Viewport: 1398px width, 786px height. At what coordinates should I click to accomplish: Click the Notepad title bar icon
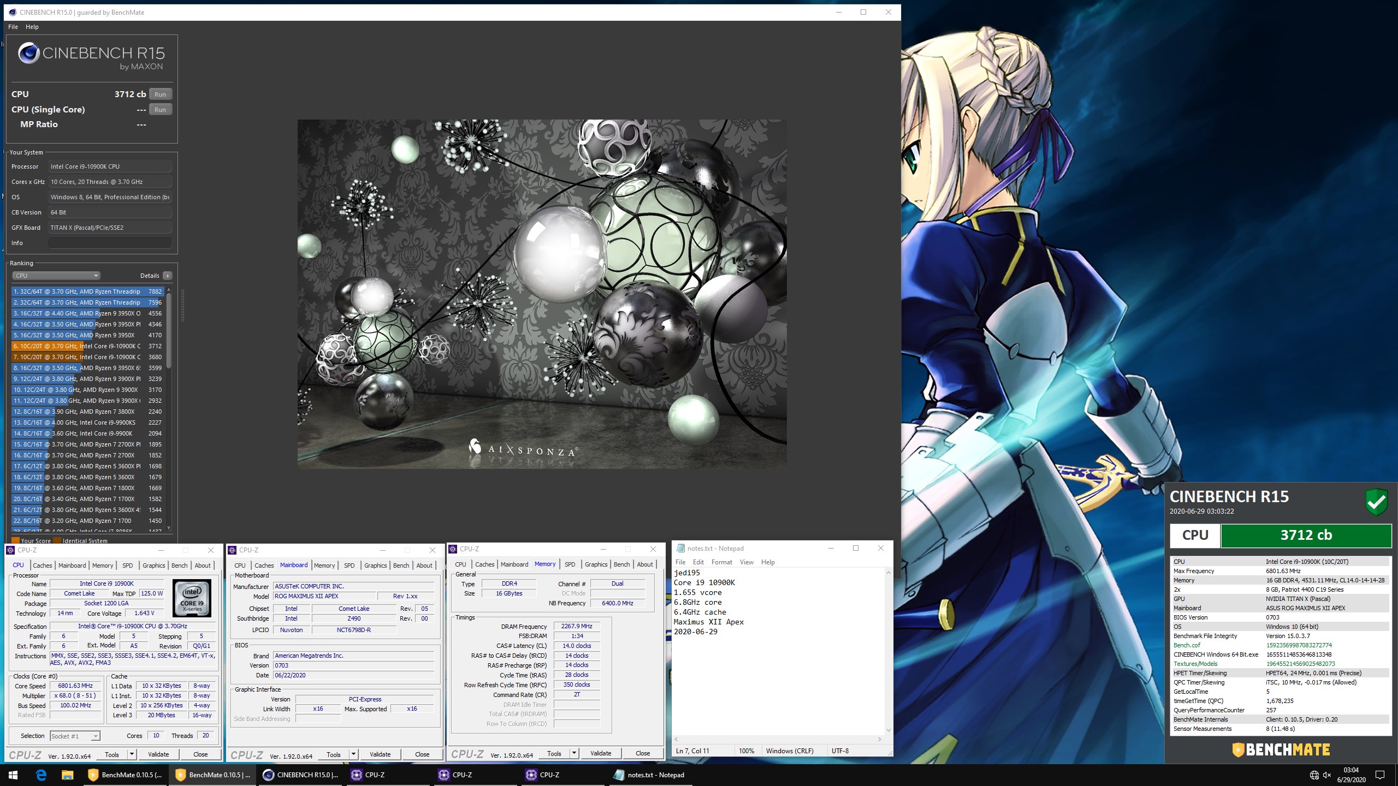pos(680,549)
